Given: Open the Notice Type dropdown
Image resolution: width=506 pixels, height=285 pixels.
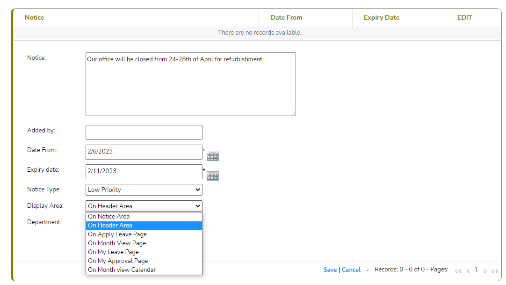Looking at the screenshot, I should pyautogui.click(x=144, y=190).
